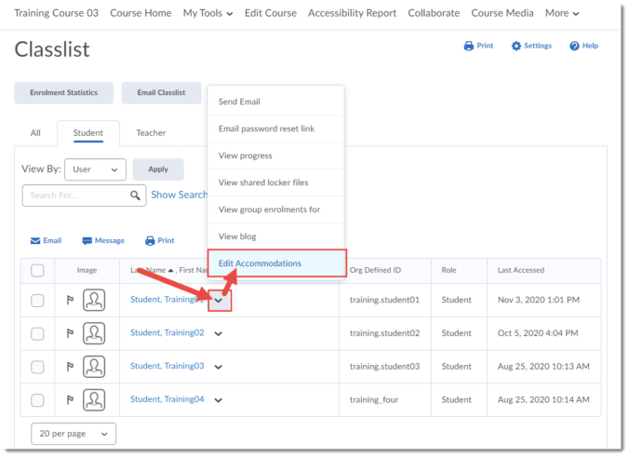Viewport: 629px width, 457px height.
Task: Choose Send Email from context menu
Action: click(x=275, y=101)
